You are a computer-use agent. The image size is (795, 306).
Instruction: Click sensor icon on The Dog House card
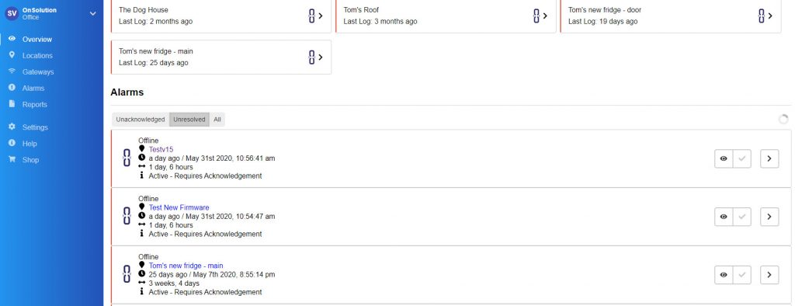pos(312,16)
